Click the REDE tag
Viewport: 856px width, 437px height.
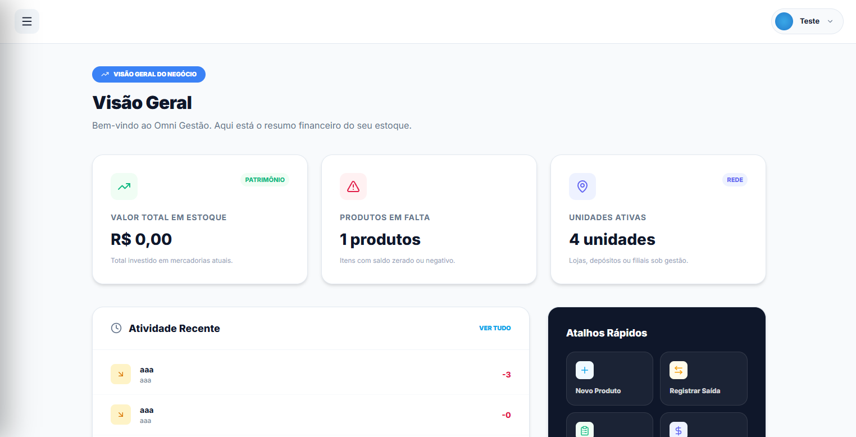(735, 180)
